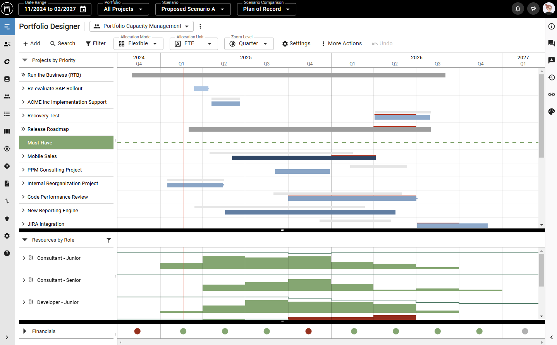Expand Re-evaluate SAP Rollout project
The height and width of the screenshot is (345, 557).
pos(23,88)
